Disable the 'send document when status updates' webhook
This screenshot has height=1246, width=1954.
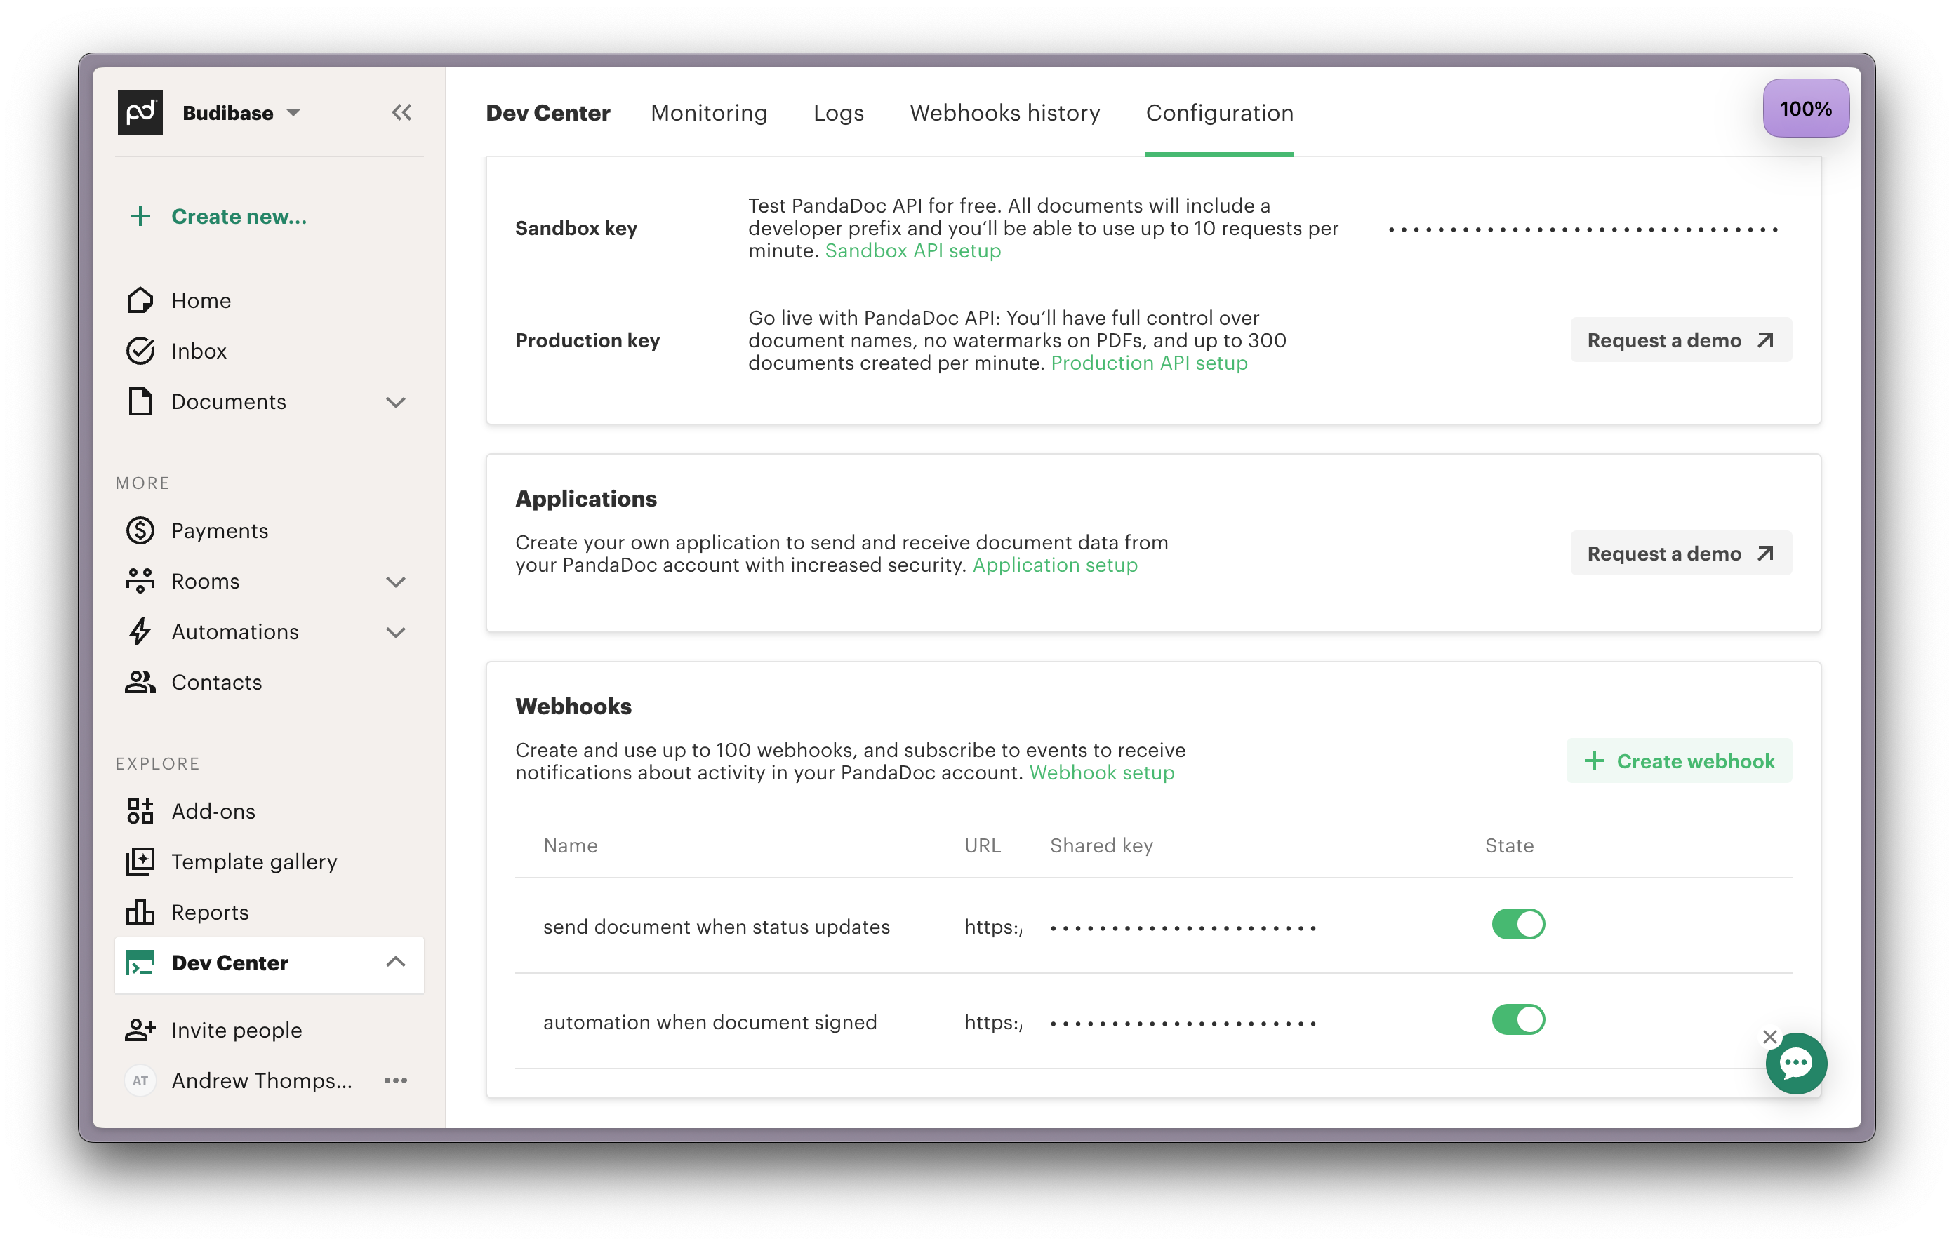(x=1518, y=924)
